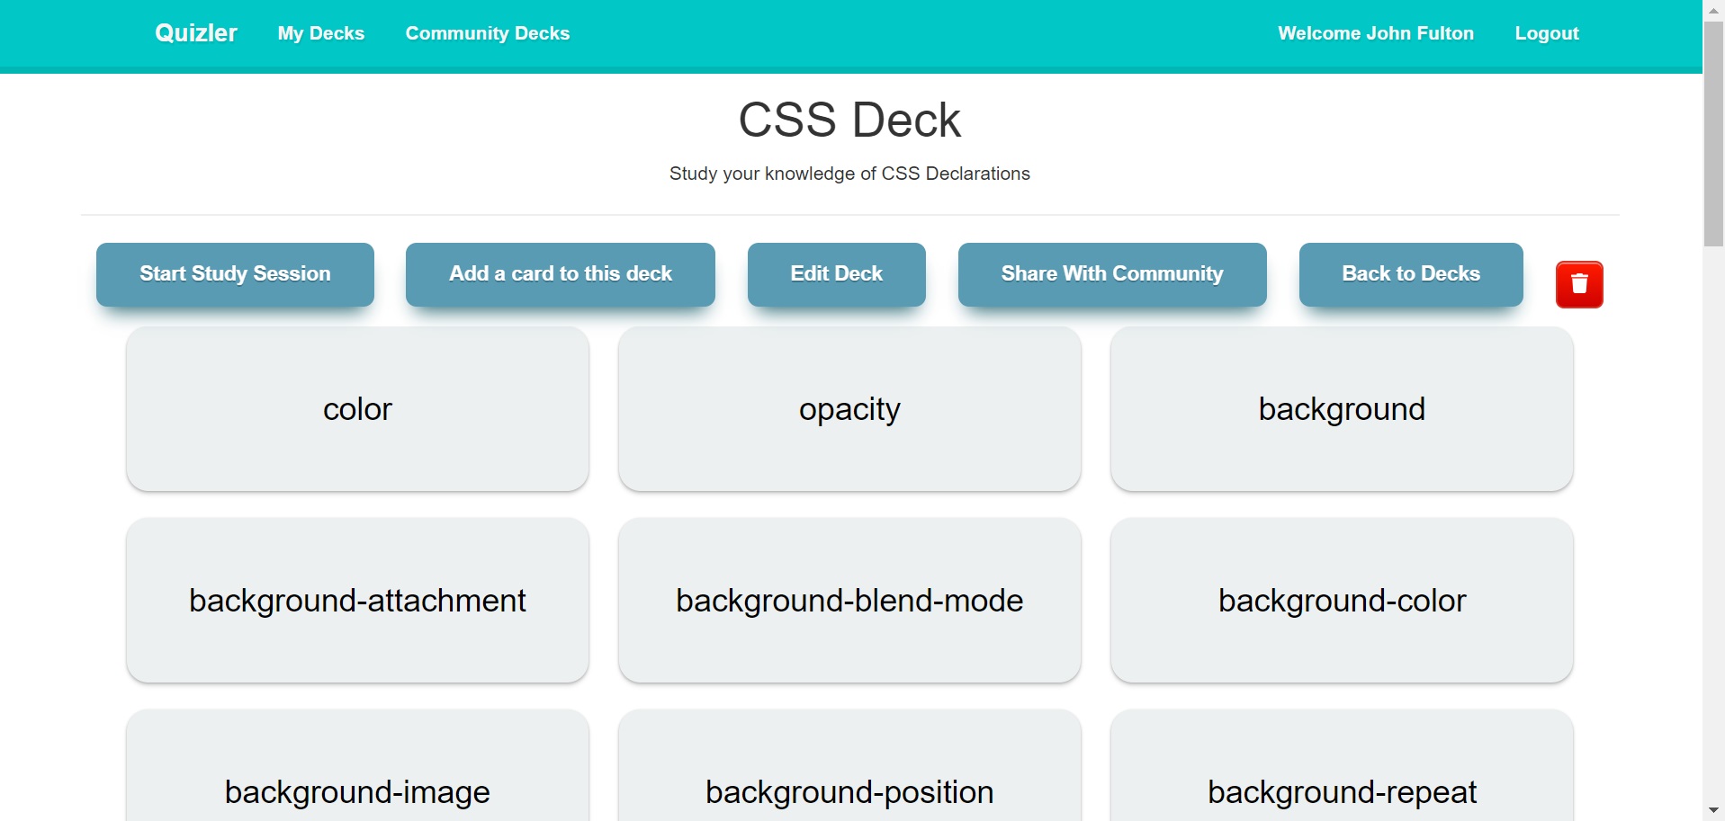Screen dimensions: 1725x821
Task: Open My Decks in navigation bar
Action: coord(321,33)
